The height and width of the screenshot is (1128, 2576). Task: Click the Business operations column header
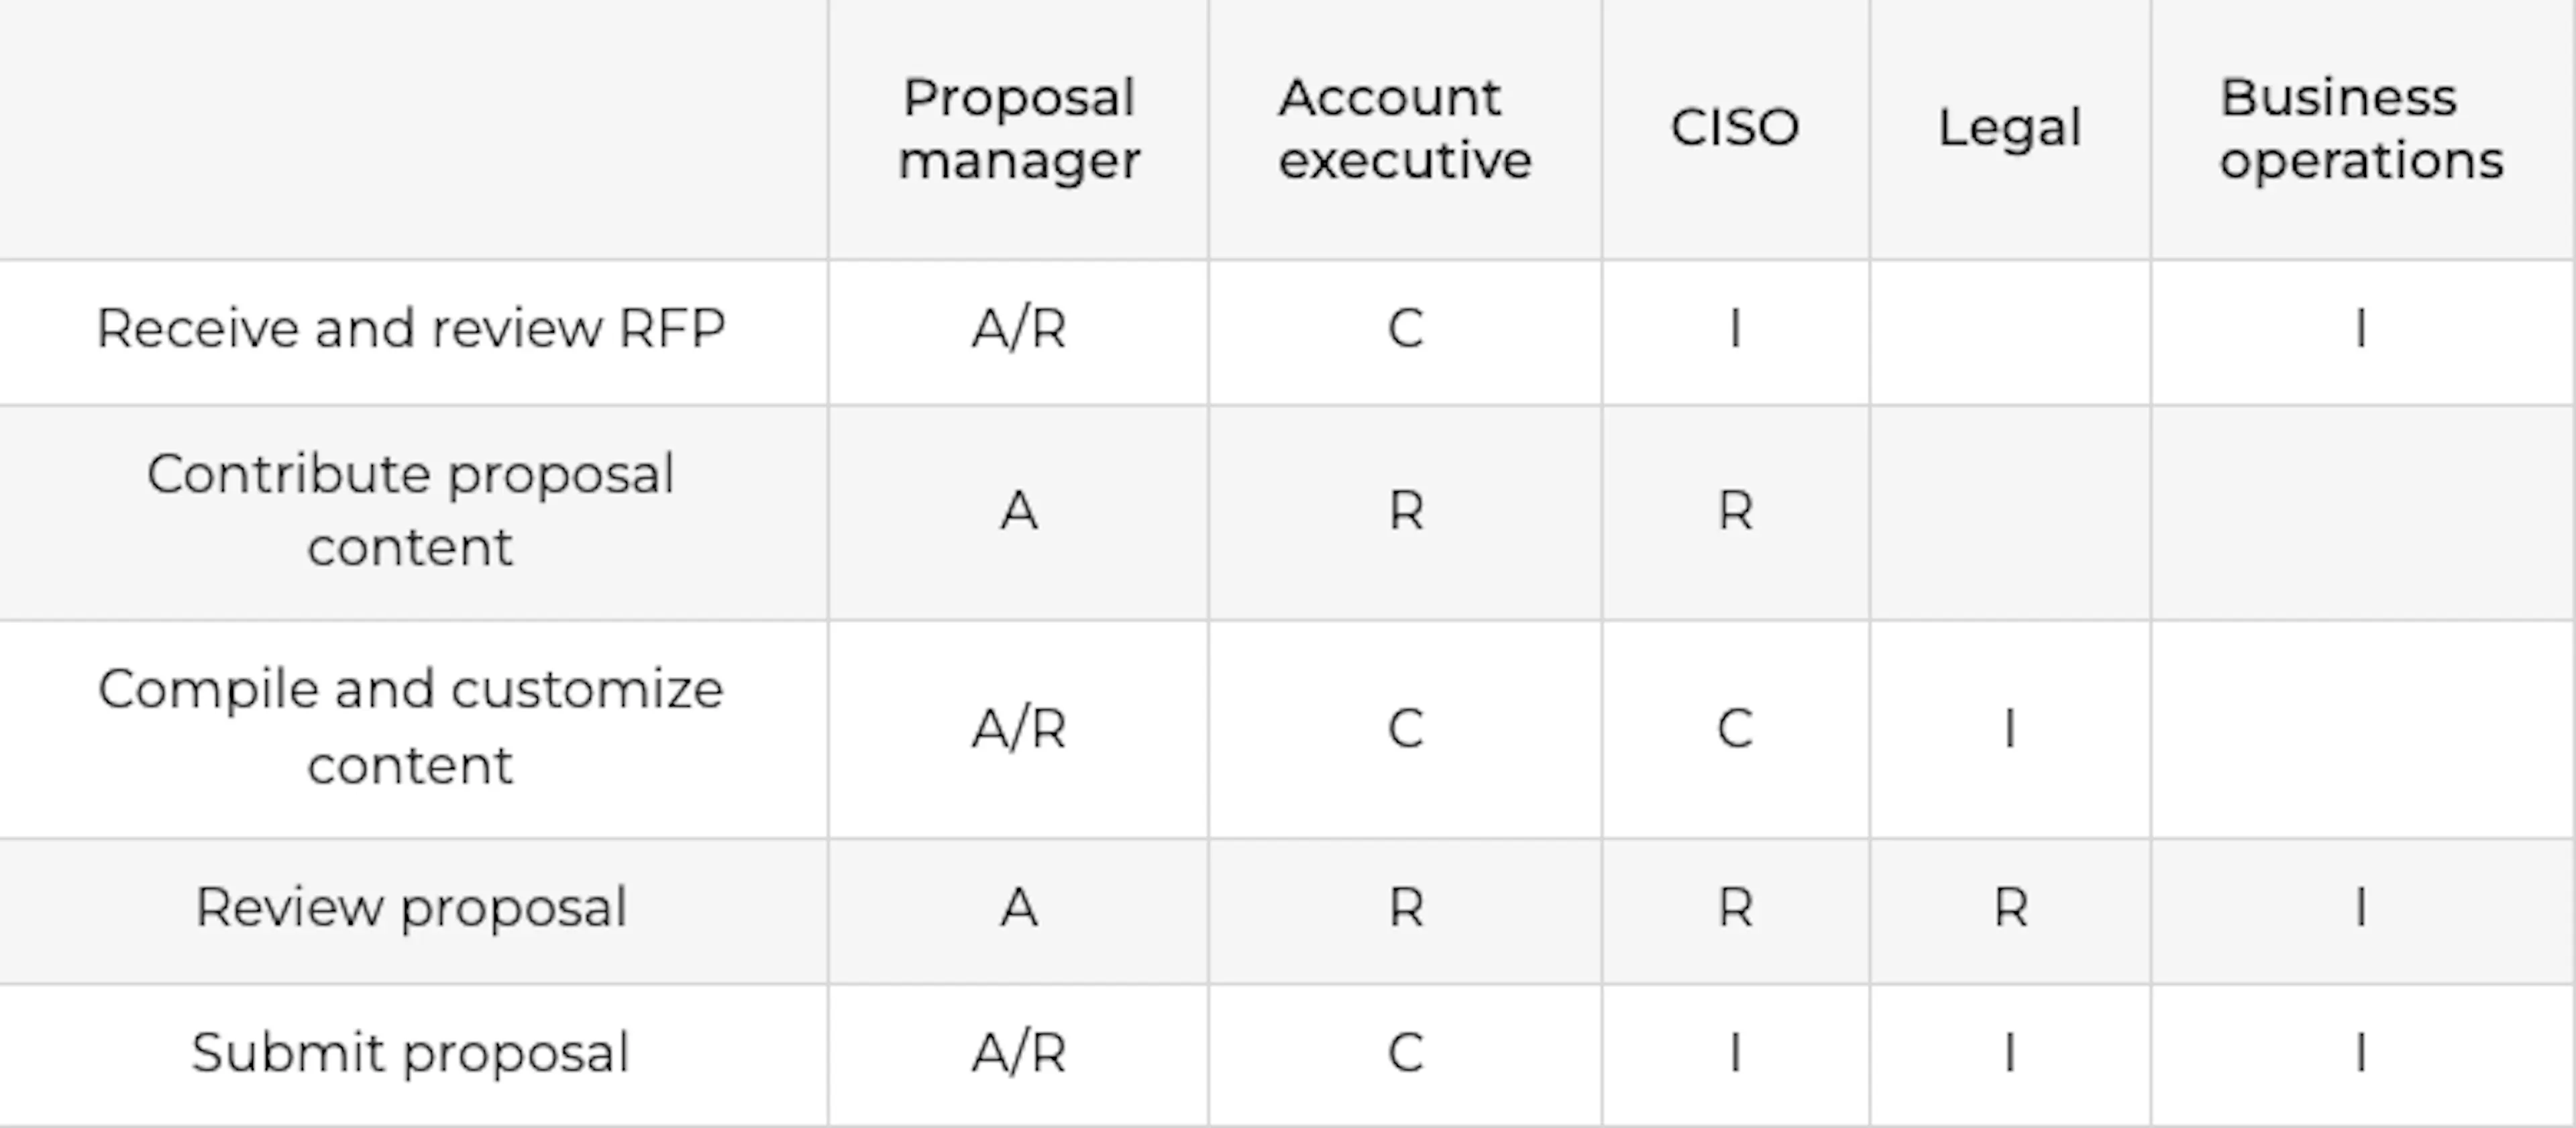coord(2361,129)
